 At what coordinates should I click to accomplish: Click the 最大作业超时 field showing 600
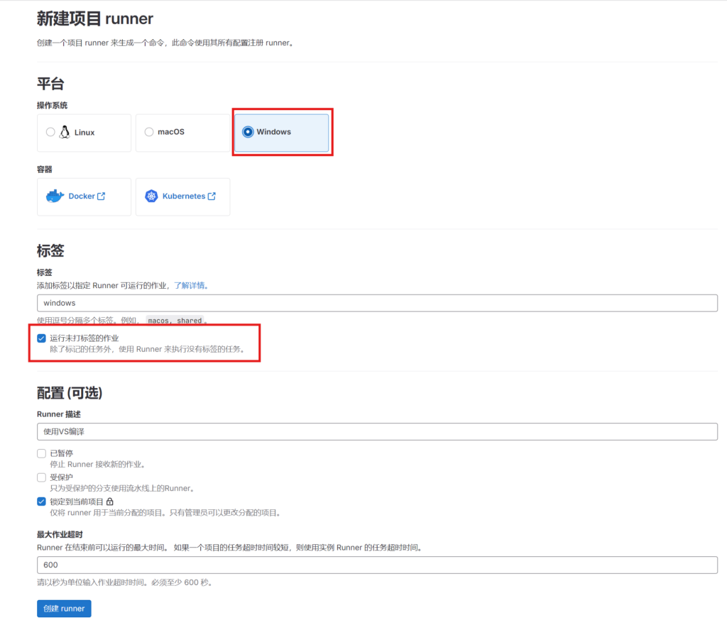377,565
